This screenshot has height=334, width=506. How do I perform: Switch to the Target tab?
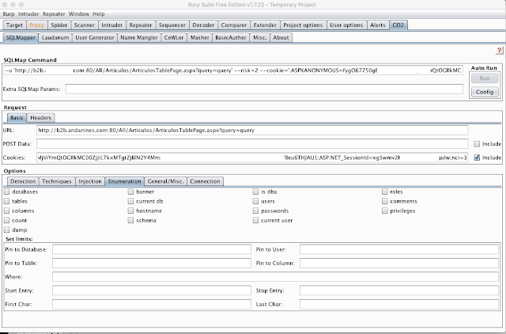(14, 25)
